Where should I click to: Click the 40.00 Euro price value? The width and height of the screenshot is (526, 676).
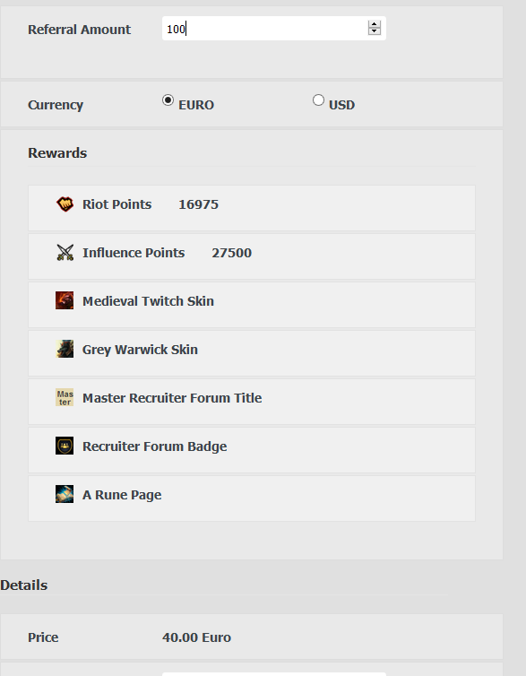(x=196, y=637)
